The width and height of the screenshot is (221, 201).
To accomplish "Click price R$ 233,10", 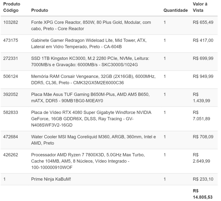I will [203, 179].
